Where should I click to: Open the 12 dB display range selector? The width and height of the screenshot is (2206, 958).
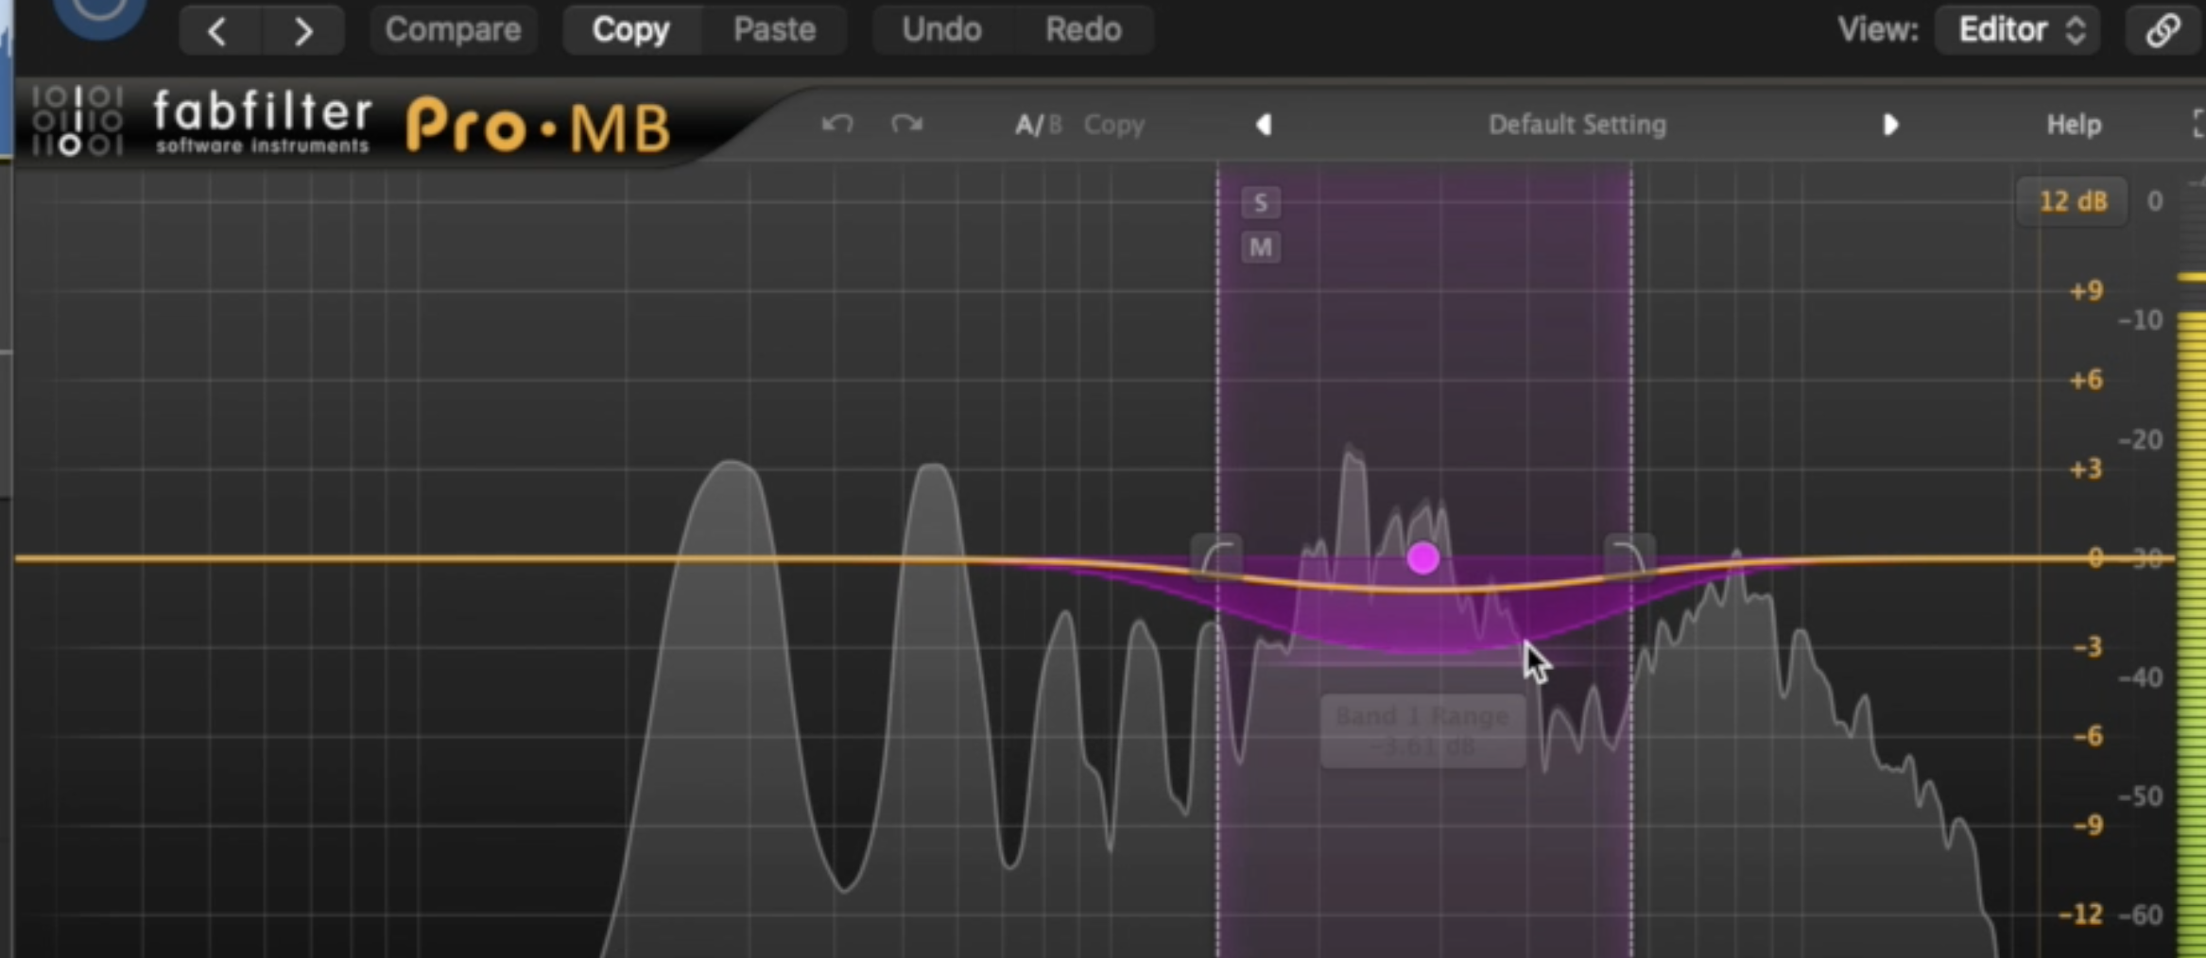click(x=2072, y=201)
